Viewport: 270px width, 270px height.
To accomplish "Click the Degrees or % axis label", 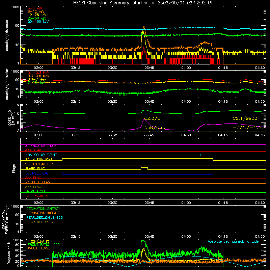I will pyautogui.click(x=9, y=253).
